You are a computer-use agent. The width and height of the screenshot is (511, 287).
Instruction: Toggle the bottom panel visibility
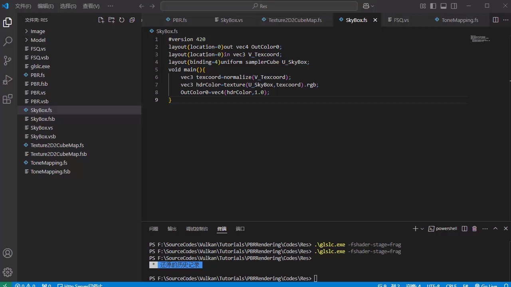[x=444, y=6]
